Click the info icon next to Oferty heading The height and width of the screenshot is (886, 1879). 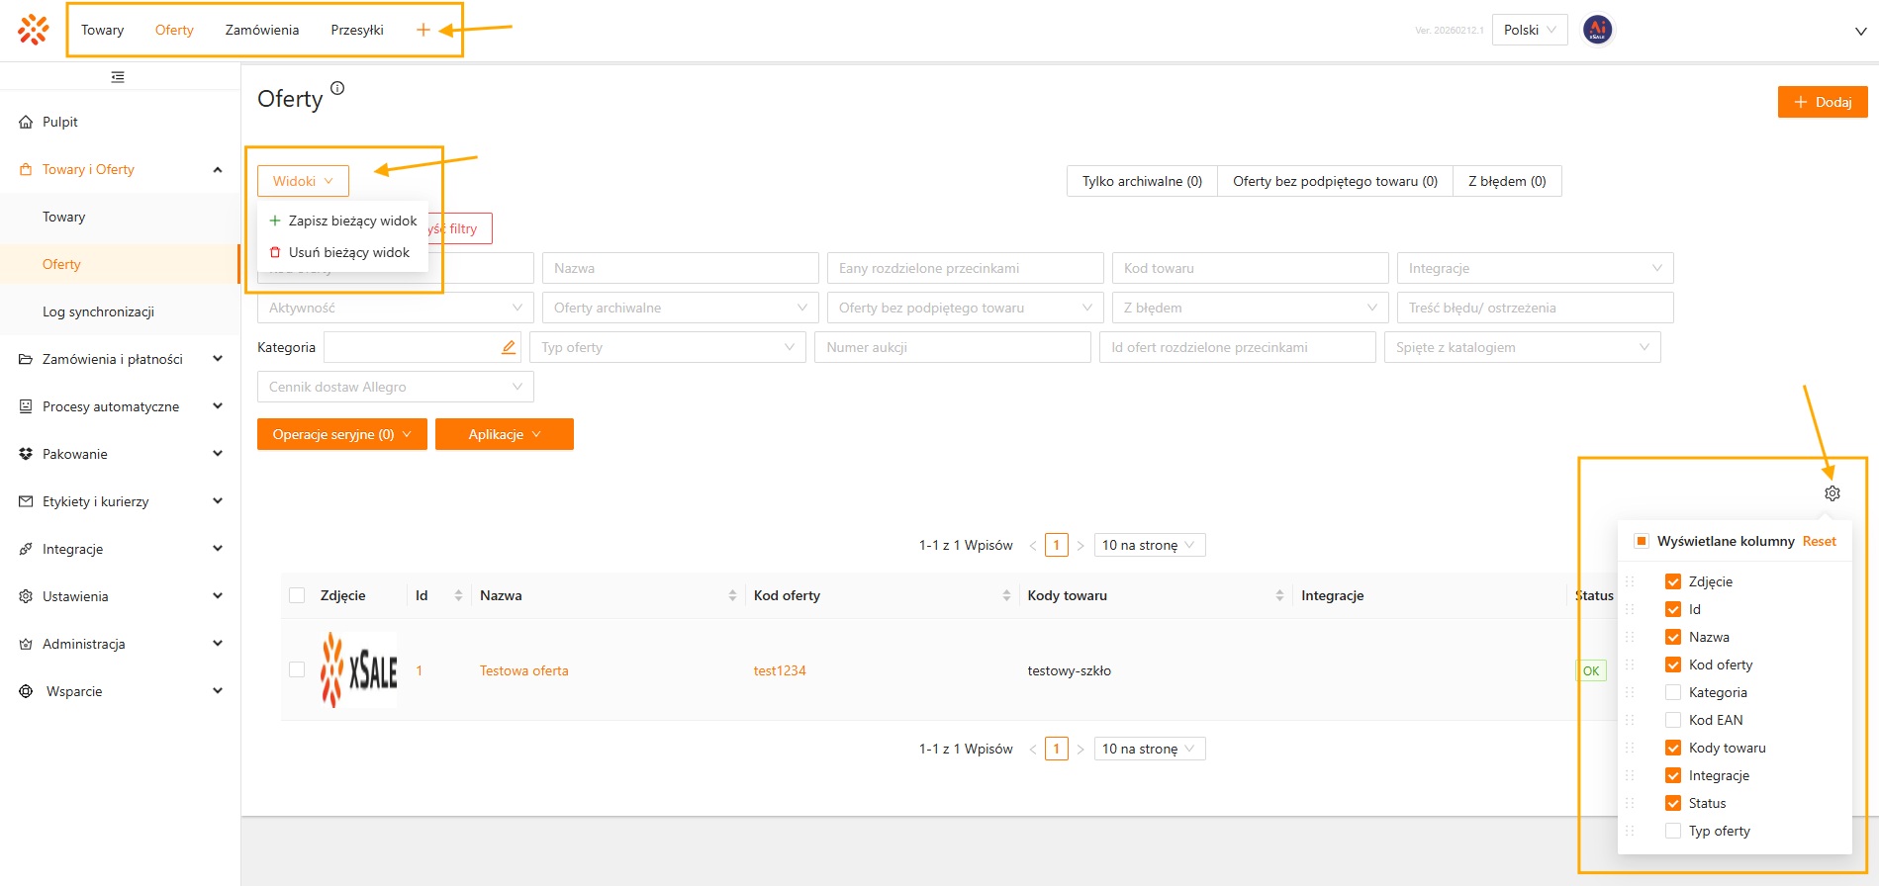[337, 88]
